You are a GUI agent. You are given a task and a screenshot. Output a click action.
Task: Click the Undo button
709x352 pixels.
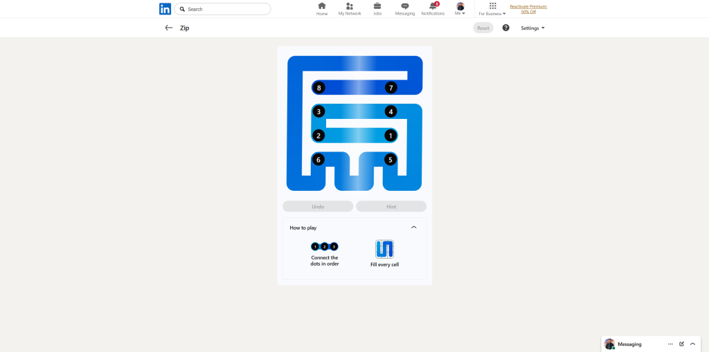(318, 207)
